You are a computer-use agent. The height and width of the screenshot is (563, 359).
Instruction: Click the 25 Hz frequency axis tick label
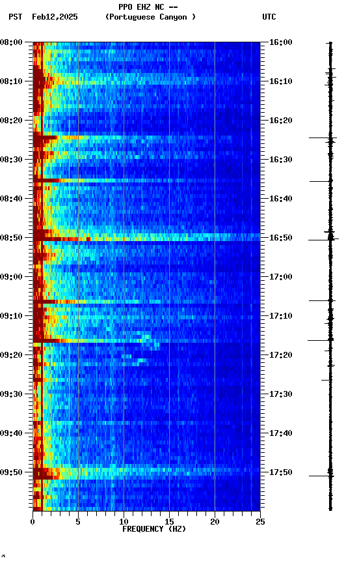tap(260, 522)
